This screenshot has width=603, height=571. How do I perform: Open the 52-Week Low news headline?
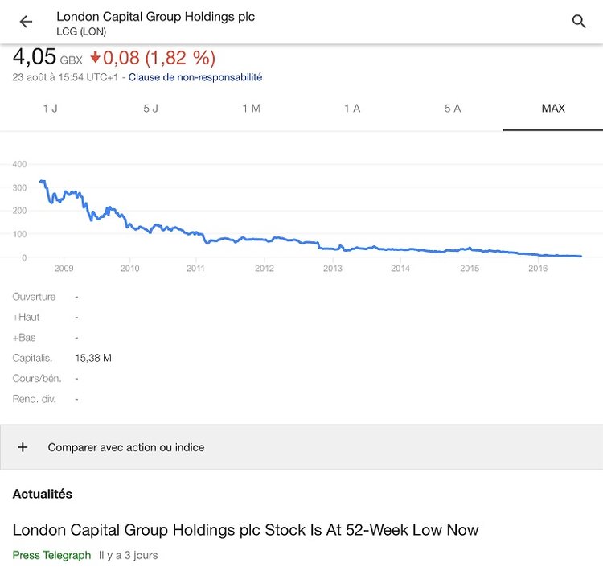245,530
